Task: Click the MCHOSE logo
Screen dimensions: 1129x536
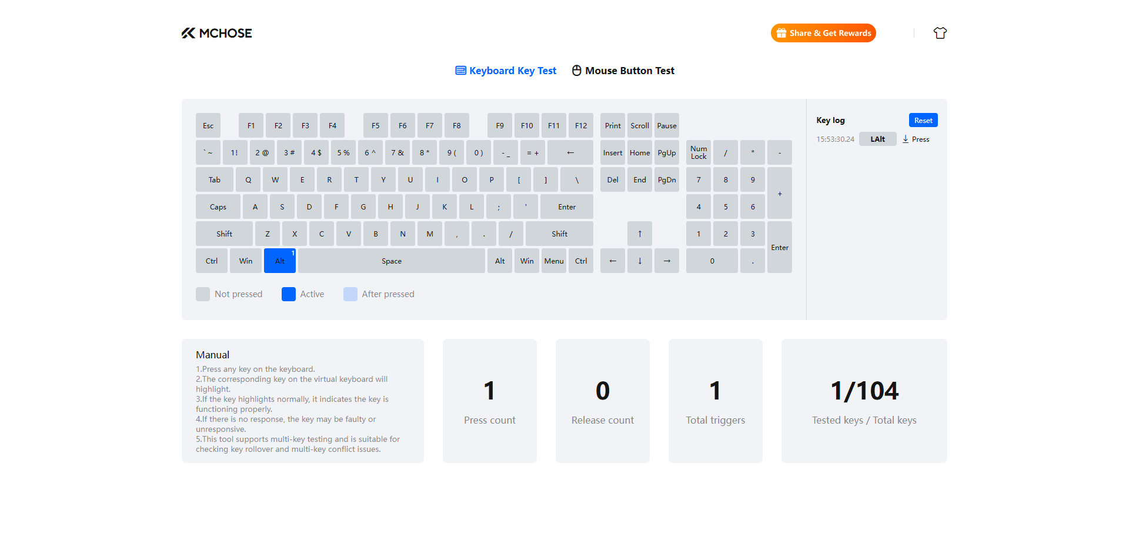Action: [216, 33]
